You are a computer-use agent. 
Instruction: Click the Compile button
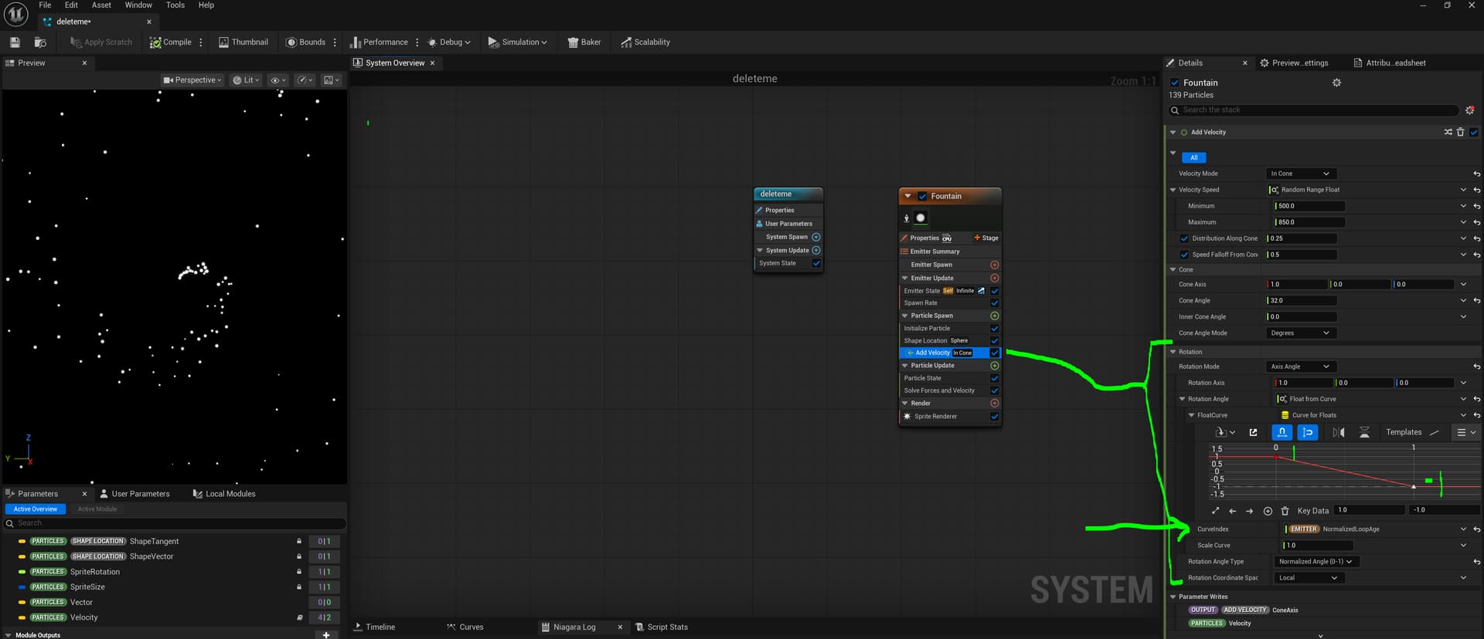pyautogui.click(x=171, y=42)
